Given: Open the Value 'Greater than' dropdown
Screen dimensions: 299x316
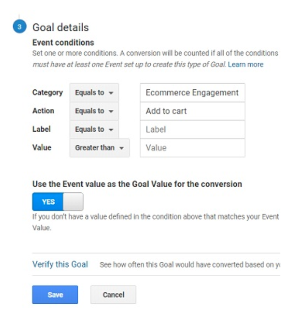Looking at the screenshot, I should (100, 148).
